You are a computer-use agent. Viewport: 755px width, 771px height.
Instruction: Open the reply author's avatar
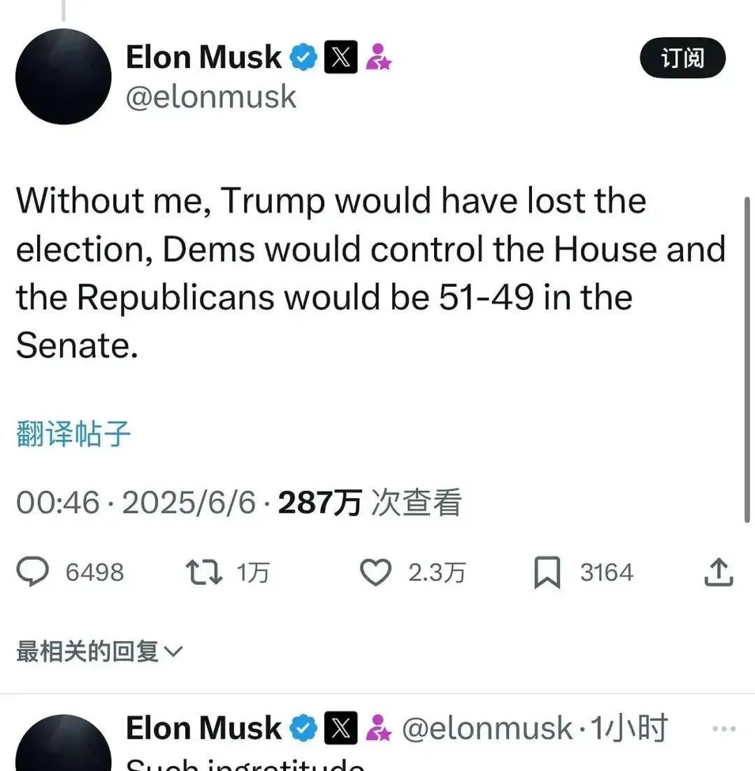coord(64,743)
